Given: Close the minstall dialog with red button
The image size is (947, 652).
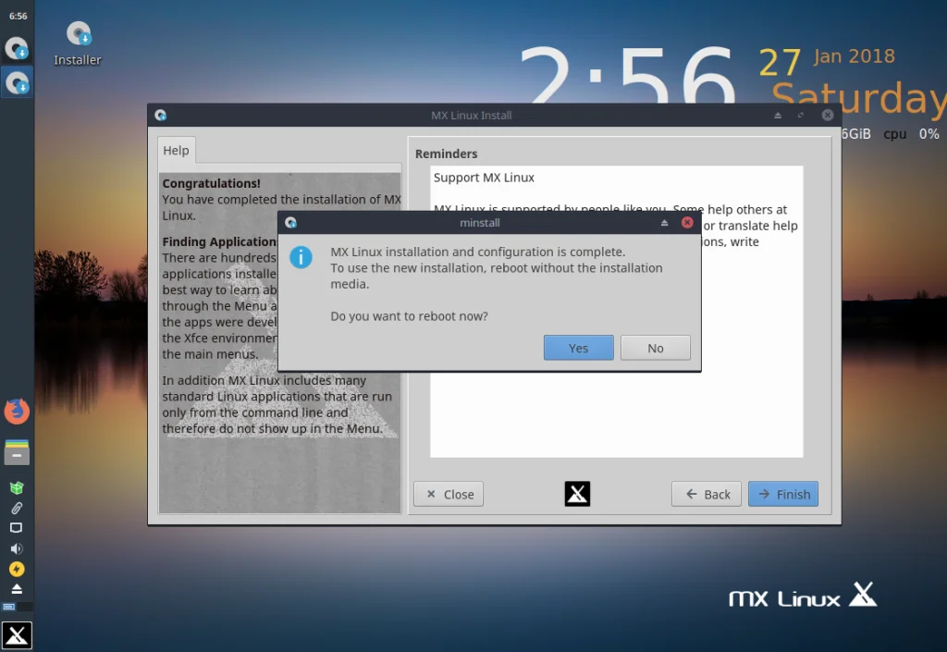Looking at the screenshot, I should tap(687, 222).
